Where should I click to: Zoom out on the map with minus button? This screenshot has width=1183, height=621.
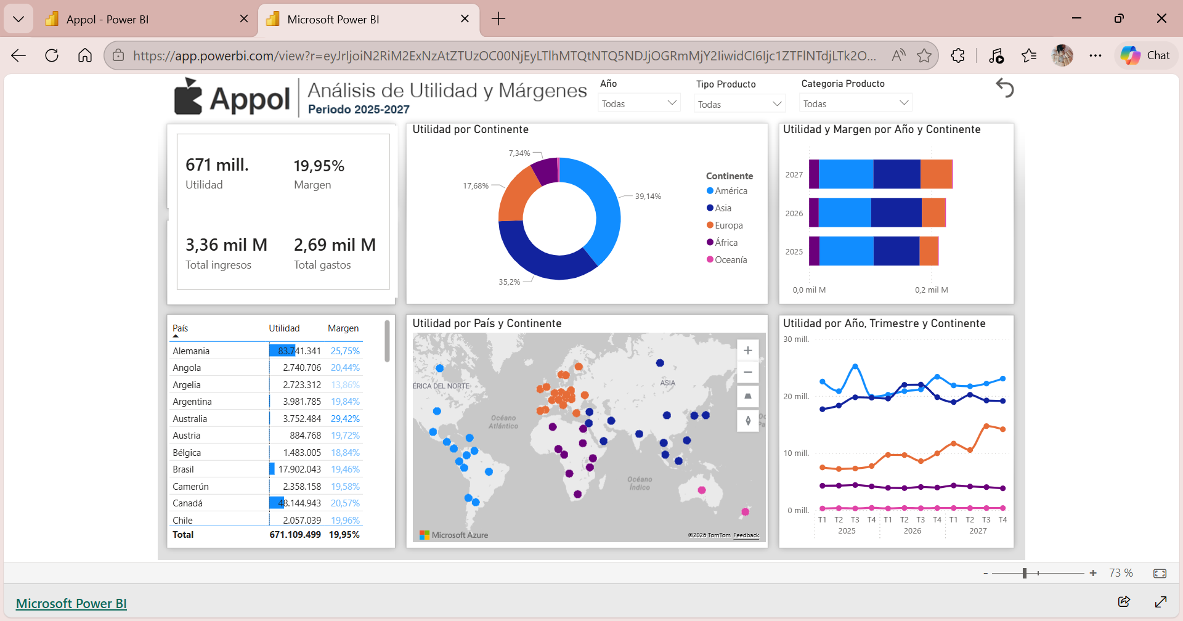[748, 373]
